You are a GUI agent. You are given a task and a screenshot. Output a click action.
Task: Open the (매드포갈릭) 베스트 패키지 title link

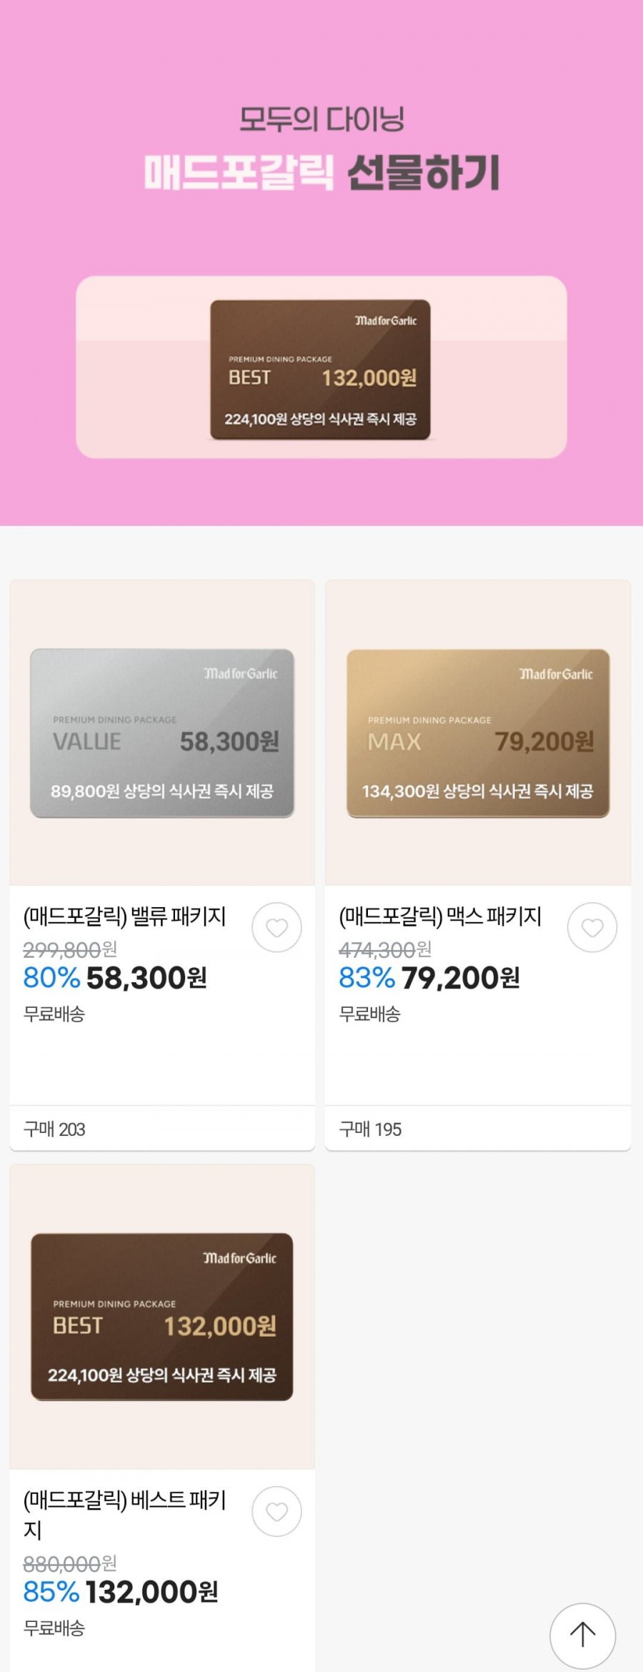click(125, 1513)
